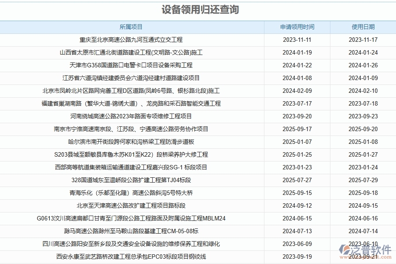Select the 河南绕城高速公路 pavement maintenance row
The width and height of the screenshot is (396, 264).
132,116
